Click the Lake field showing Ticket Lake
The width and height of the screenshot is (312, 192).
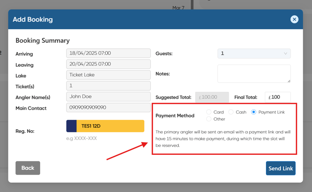[x=108, y=75]
